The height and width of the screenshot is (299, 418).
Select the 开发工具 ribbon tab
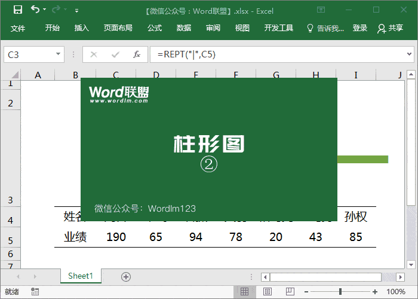pos(279,28)
